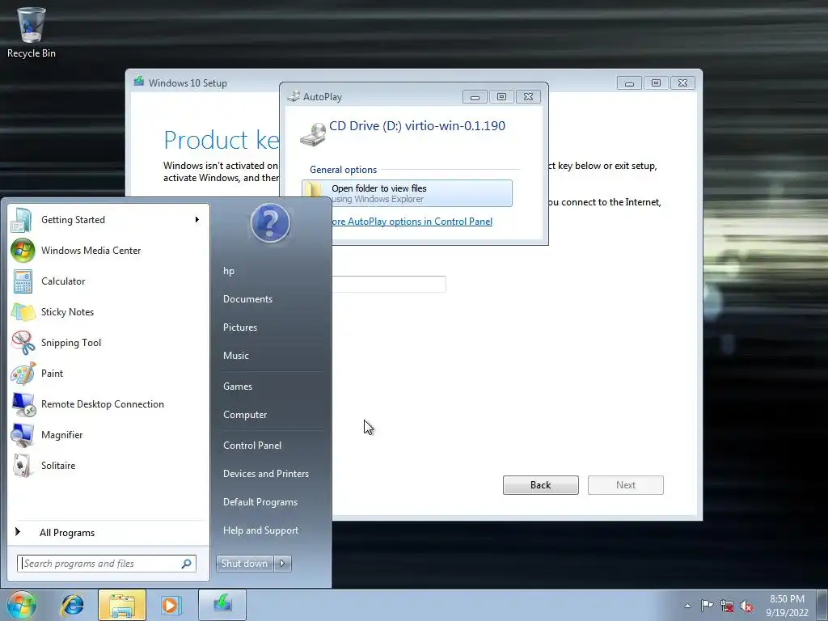This screenshot has width=828, height=621.
Task: Open Control Panel from Start menu
Action: [252, 446]
